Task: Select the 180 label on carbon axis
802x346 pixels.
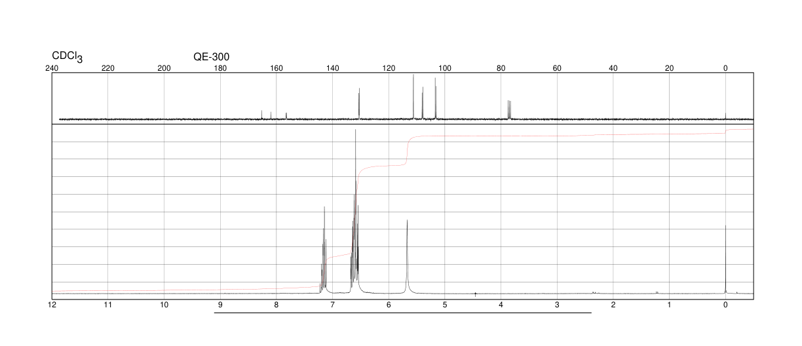Action: (220, 68)
